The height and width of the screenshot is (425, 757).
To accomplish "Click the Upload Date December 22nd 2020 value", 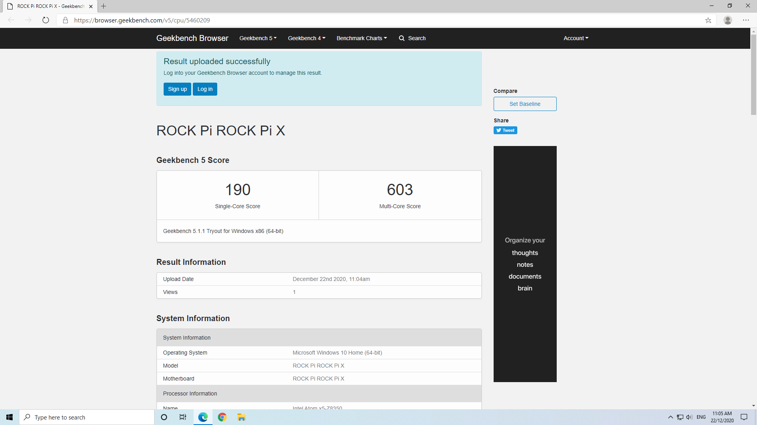I will [x=331, y=279].
